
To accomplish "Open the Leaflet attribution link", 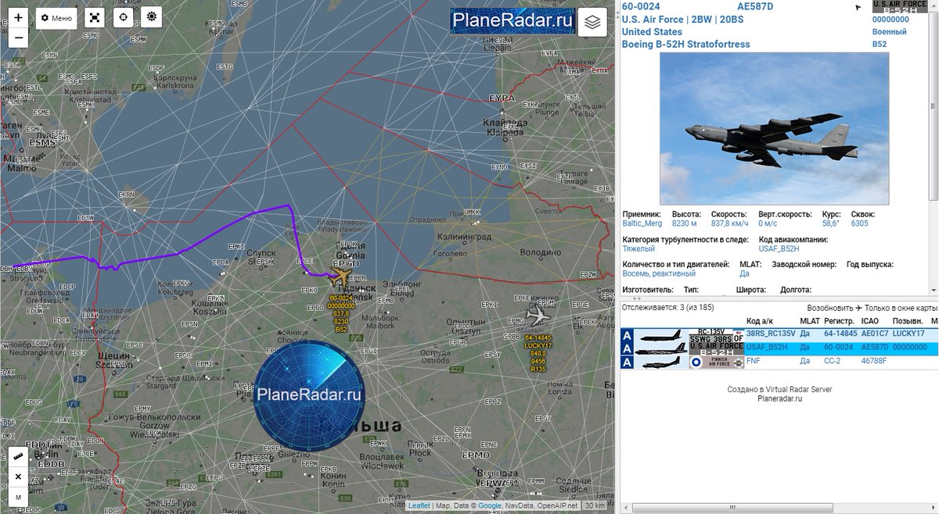I will pyautogui.click(x=419, y=506).
